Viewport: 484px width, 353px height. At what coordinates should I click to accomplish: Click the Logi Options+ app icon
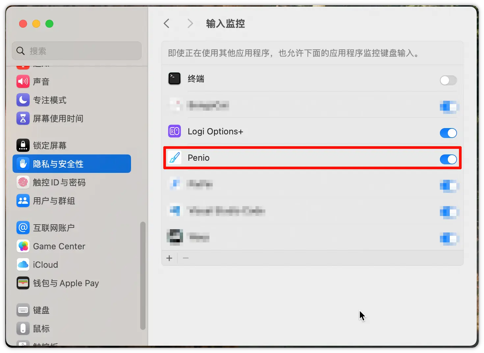coord(175,131)
